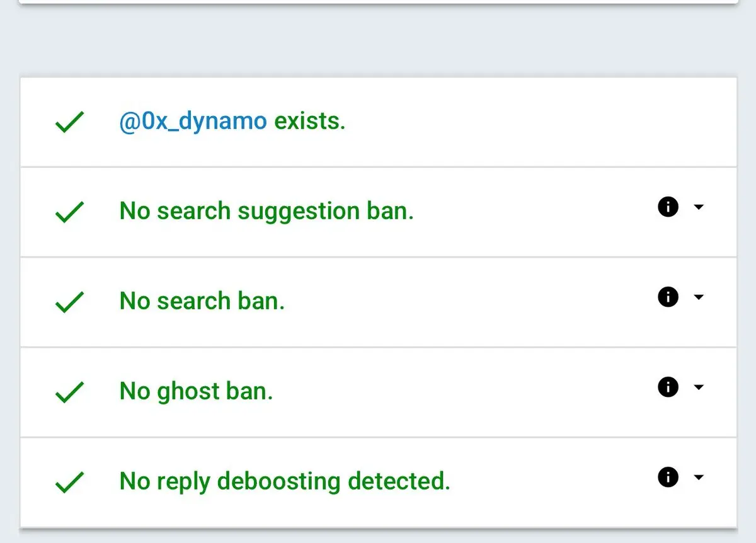Viewport: 756px width, 543px height.
Task: Click the info icon beside No search ban
Action: tap(668, 297)
